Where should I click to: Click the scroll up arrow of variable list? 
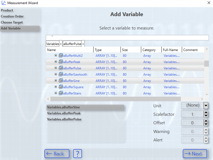(207, 49)
